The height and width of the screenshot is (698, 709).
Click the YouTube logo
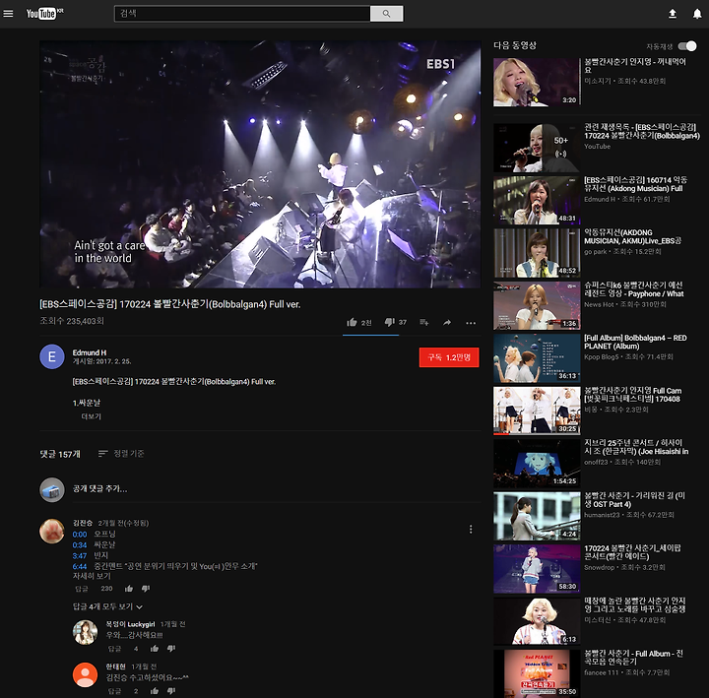point(44,14)
